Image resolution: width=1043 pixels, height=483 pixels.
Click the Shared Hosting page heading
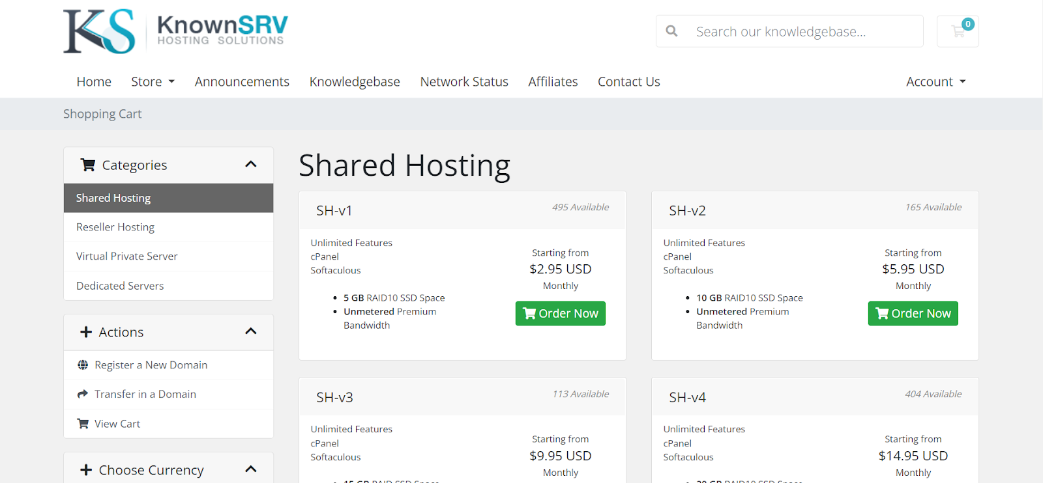tap(404, 165)
